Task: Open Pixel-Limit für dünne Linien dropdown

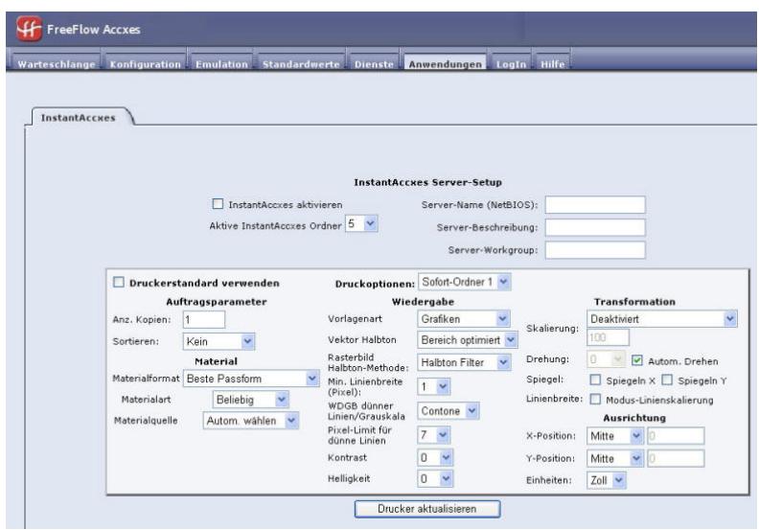Action: click(434, 435)
